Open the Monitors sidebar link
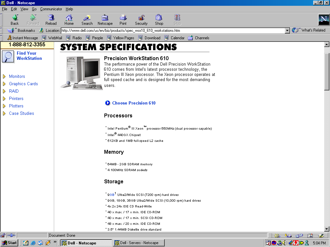 click(17, 77)
